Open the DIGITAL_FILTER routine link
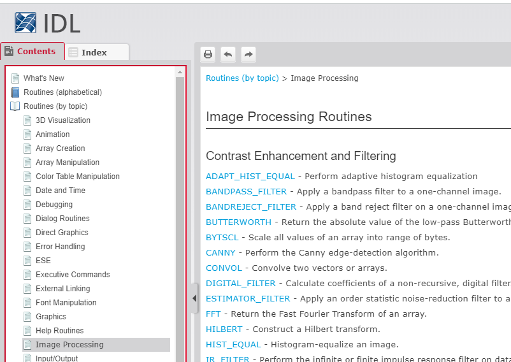 [x=241, y=284]
